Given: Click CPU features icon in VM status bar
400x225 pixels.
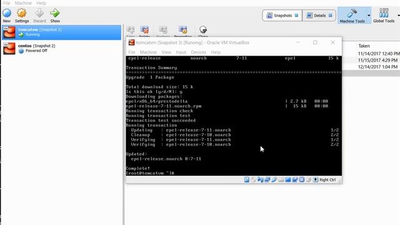Looking at the screenshot, I should (301, 179).
